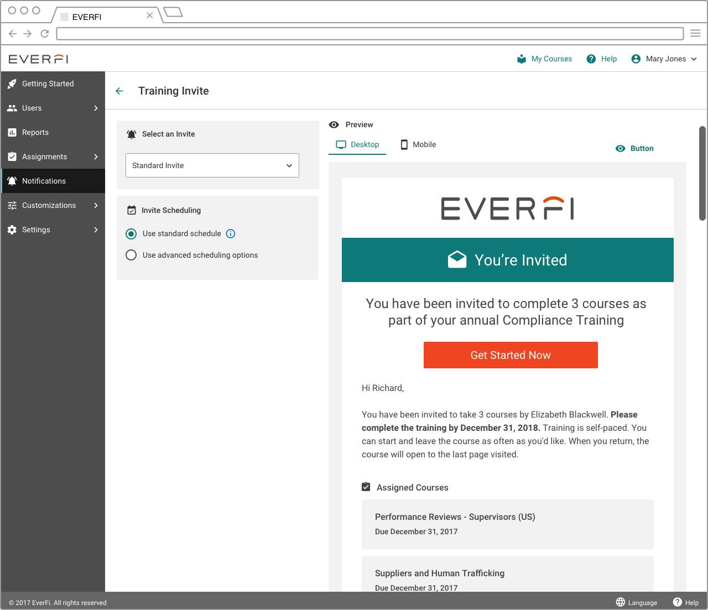Click the Select an Invite bell icon

point(132,134)
